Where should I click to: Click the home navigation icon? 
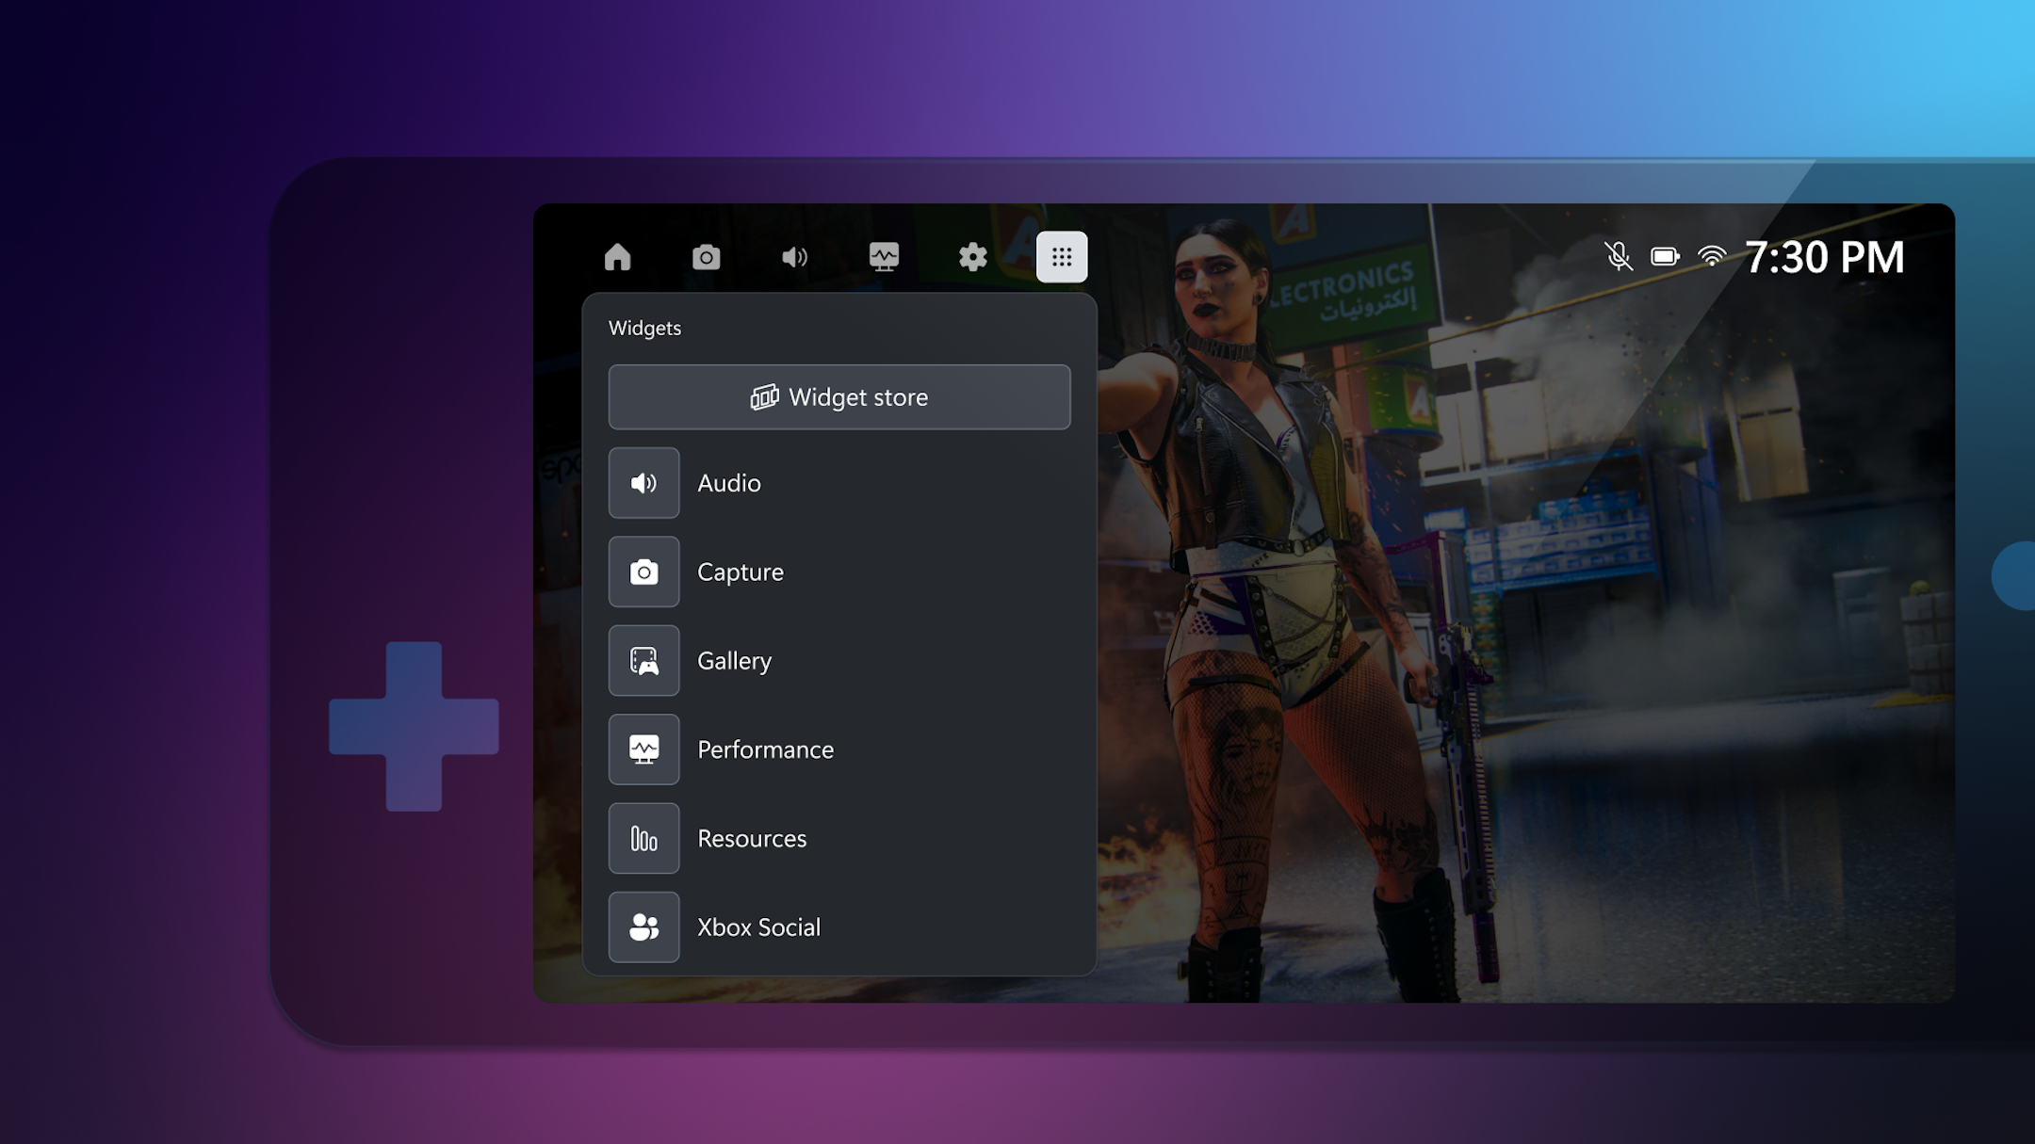coord(618,255)
